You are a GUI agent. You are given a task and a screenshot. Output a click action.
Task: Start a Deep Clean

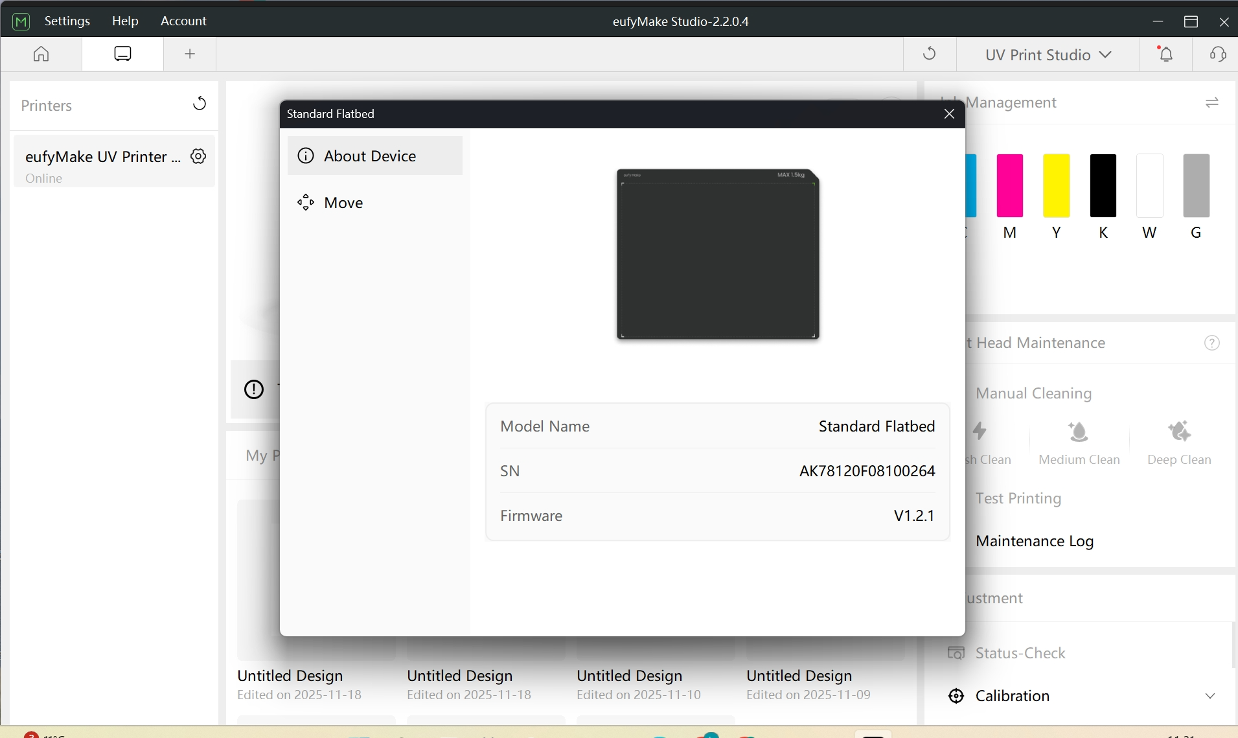(x=1179, y=443)
